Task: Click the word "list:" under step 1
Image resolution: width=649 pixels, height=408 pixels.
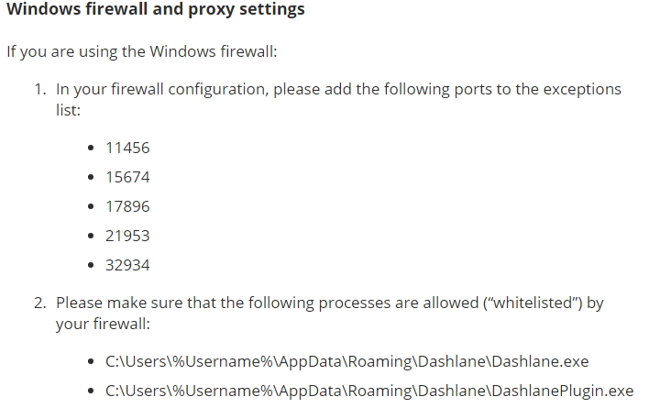Action: coord(68,110)
